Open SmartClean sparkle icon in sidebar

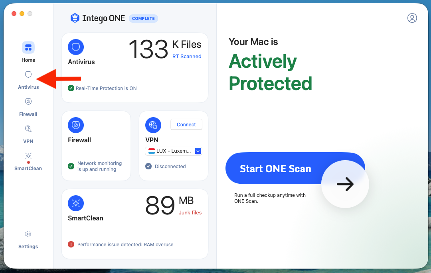coord(28,156)
